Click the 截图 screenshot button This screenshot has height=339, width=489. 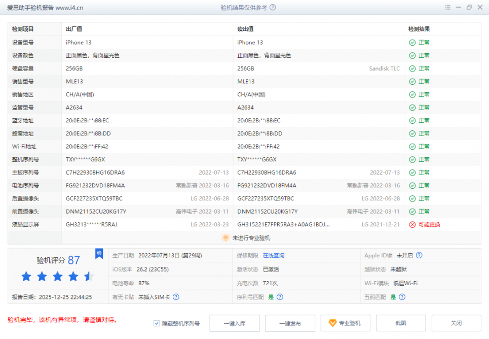[x=400, y=323]
